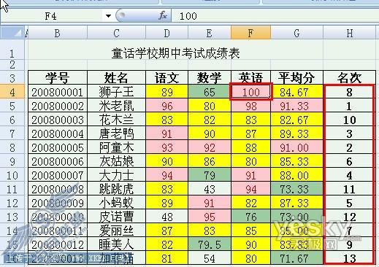Select average cell 88.00

(296, 175)
